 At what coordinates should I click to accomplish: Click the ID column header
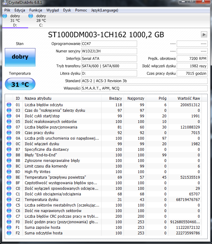pos(18,98)
